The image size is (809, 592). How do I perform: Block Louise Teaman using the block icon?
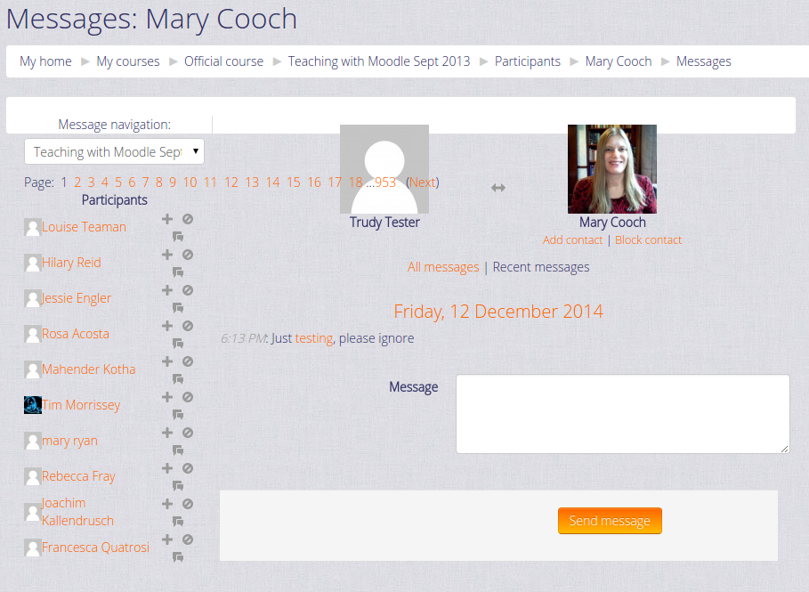click(188, 219)
